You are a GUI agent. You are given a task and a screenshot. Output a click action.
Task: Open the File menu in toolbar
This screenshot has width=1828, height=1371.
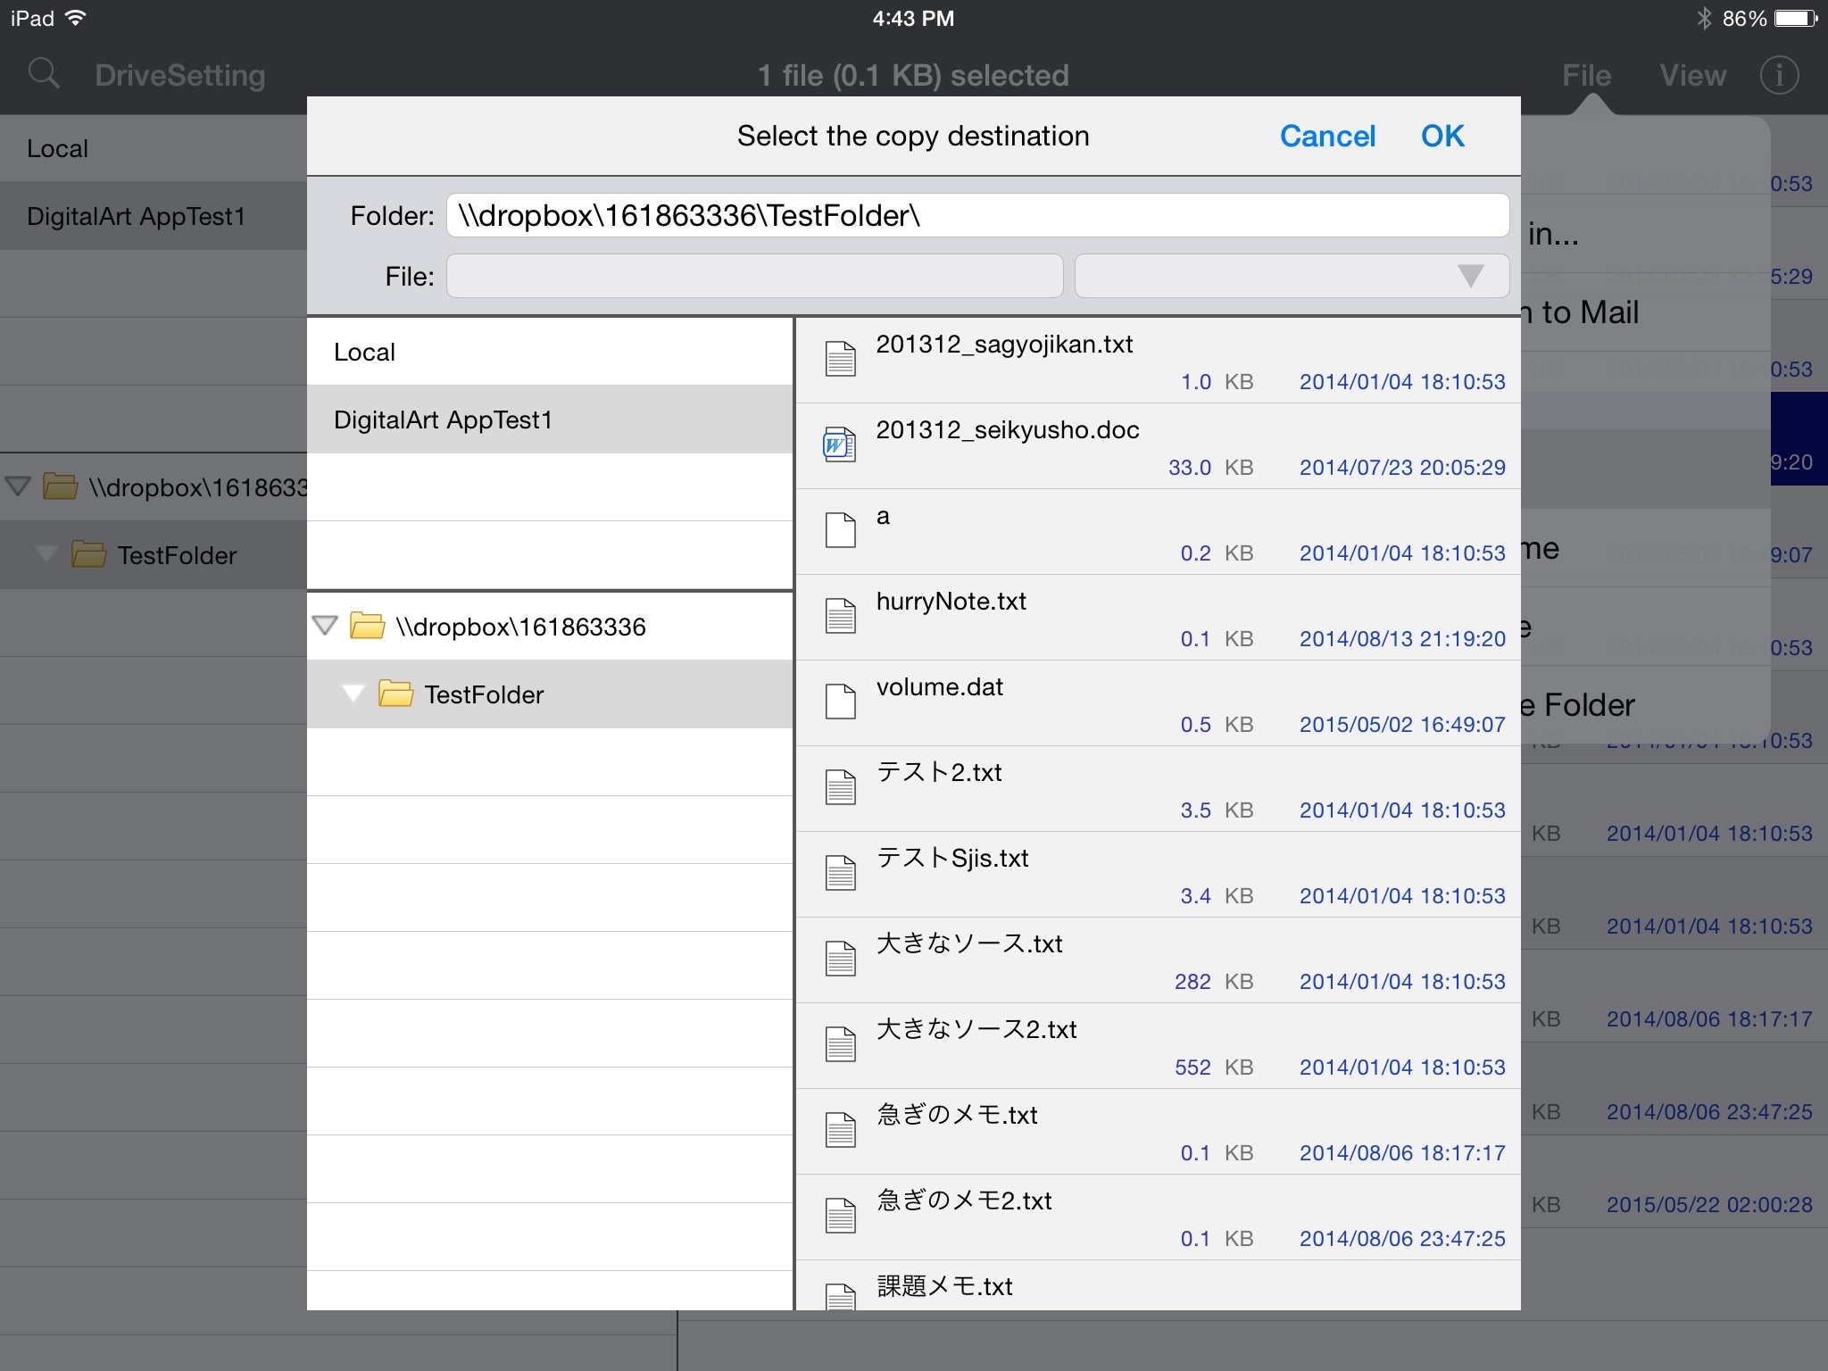1586,75
